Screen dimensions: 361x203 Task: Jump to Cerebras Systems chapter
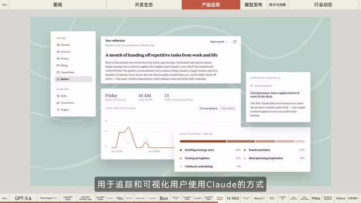(328, 198)
